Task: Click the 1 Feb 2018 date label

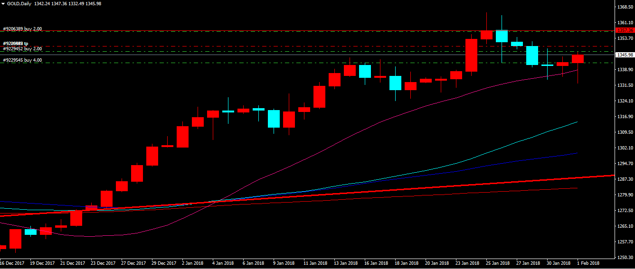Action: tap(589, 263)
